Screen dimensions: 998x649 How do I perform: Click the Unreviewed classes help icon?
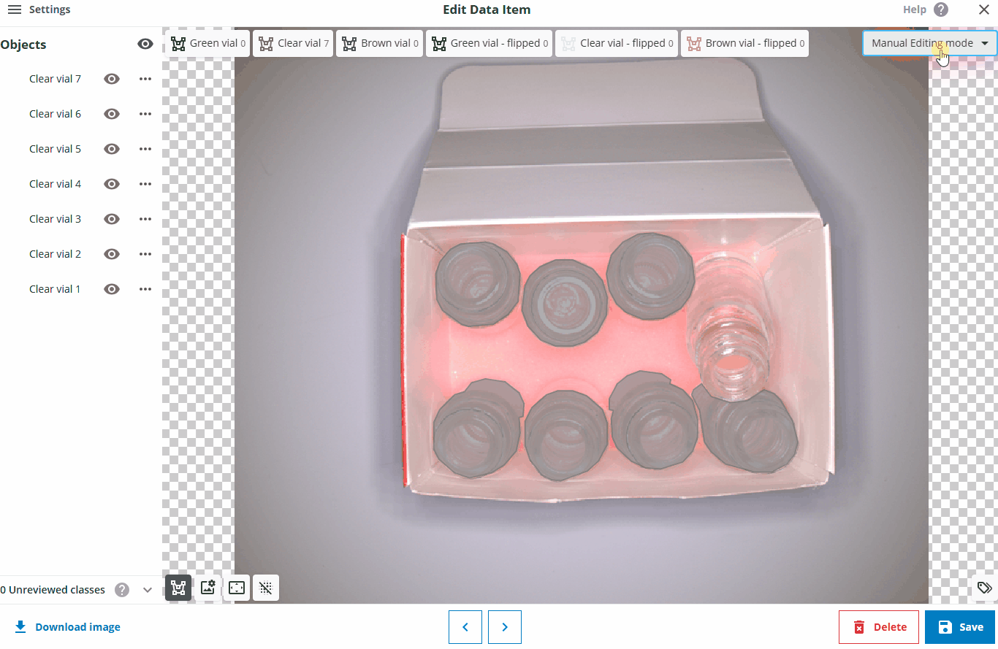[122, 590]
